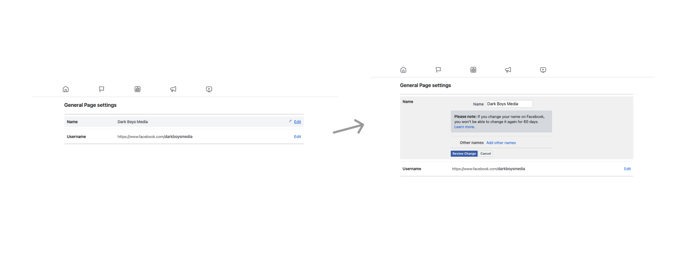
Task: Click the Dark Boys Media text in left panel
Action: click(x=133, y=122)
